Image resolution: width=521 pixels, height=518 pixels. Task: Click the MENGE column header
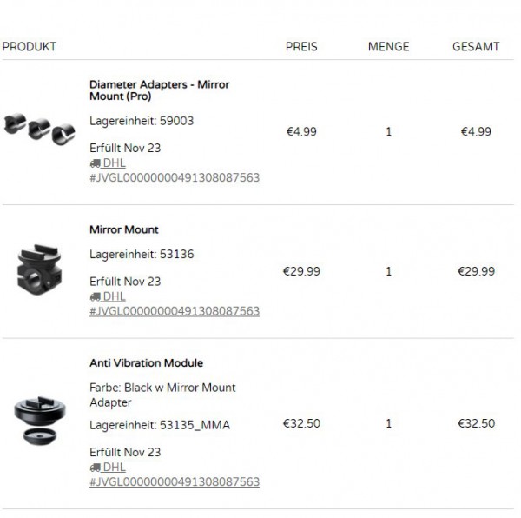[388, 47]
